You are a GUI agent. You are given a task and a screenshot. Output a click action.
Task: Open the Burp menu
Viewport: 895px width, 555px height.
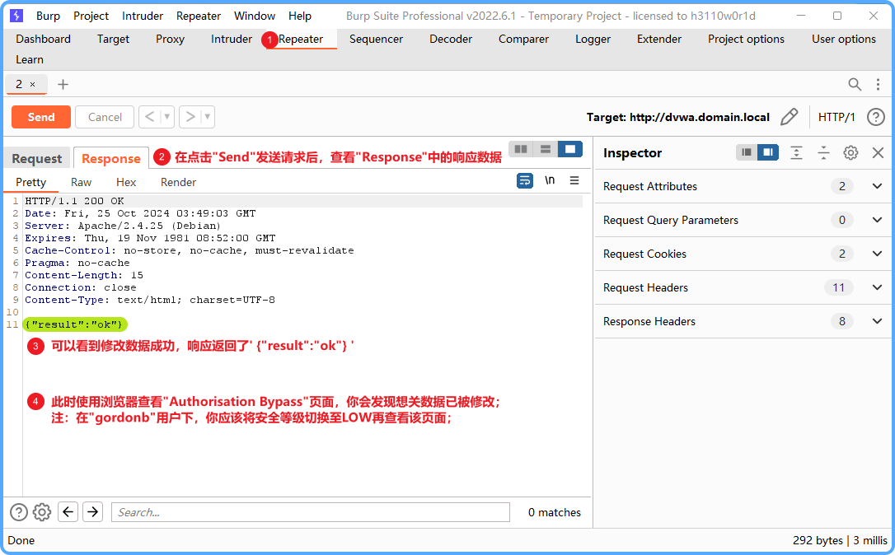click(x=48, y=16)
